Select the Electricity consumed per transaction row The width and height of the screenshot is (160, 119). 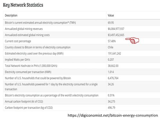(81, 72)
